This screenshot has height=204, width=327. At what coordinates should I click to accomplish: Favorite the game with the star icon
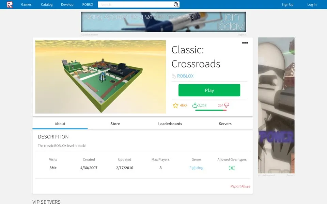pyautogui.click(x=175, y=105)
